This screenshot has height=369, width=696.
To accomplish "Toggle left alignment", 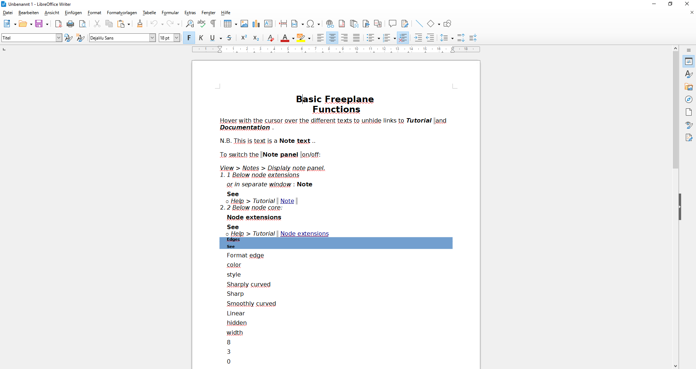I will coord(320,38).
